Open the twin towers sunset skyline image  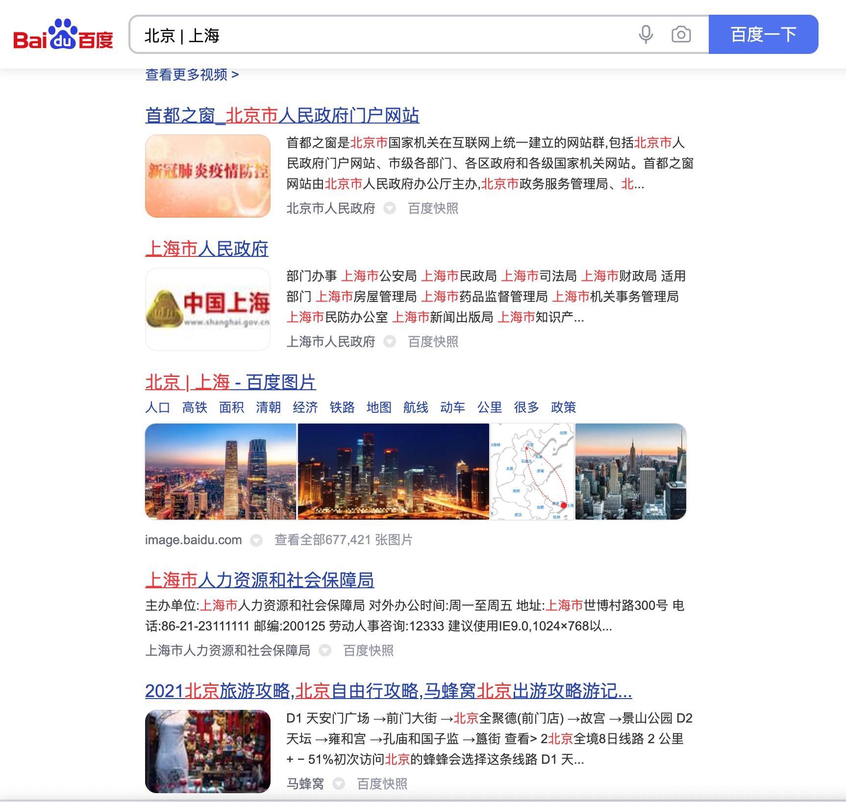pyautogui.click(x=221, y=472)
